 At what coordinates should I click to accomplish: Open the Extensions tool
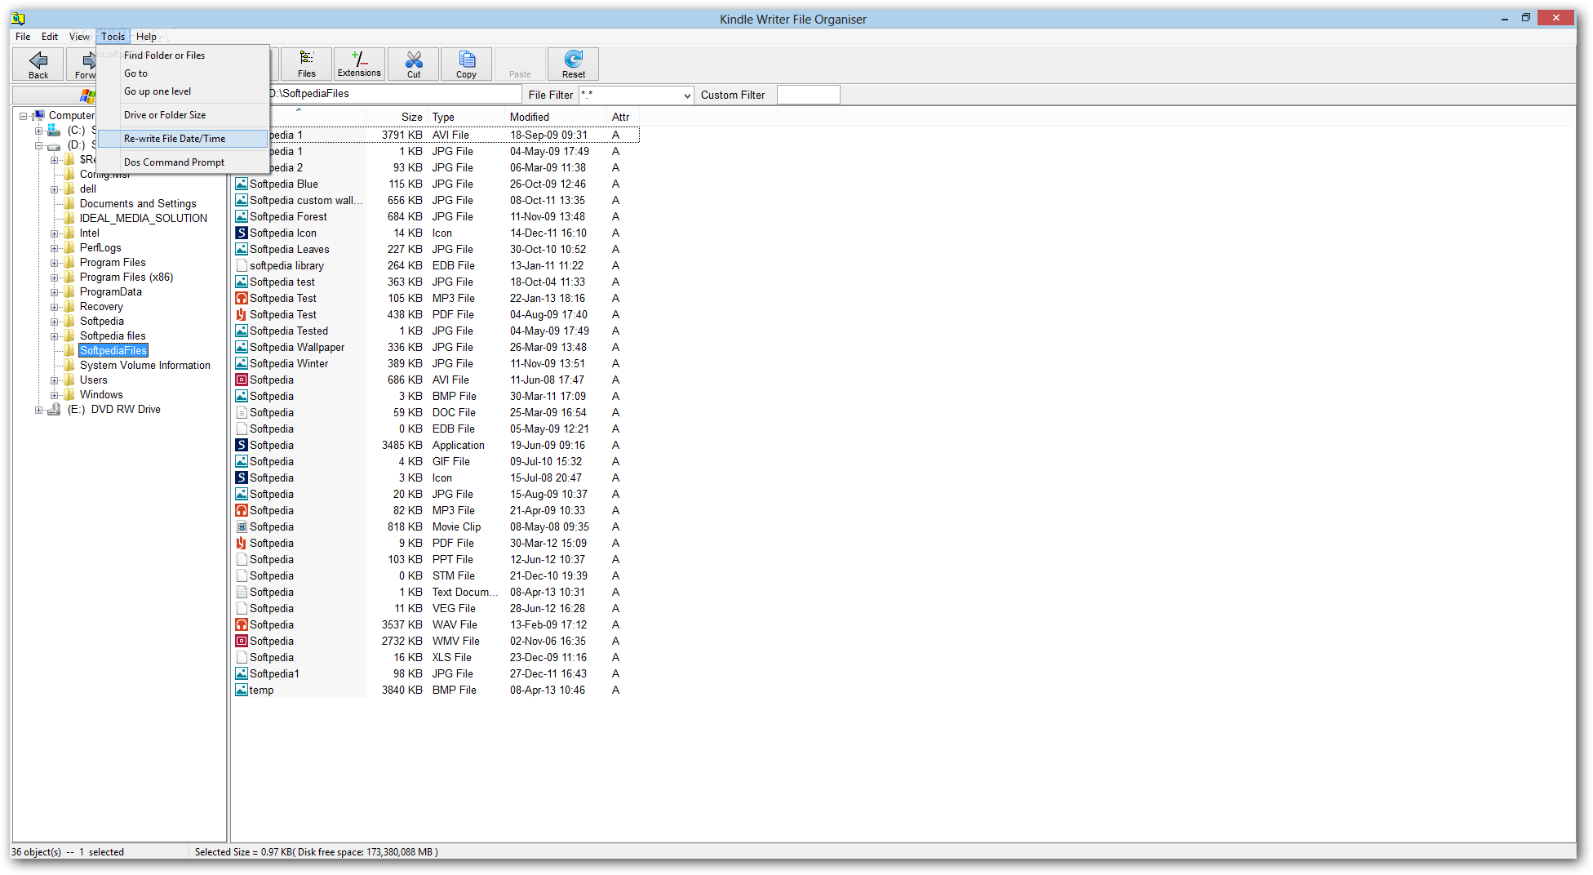pyautogui.click(x=359, y=64)
